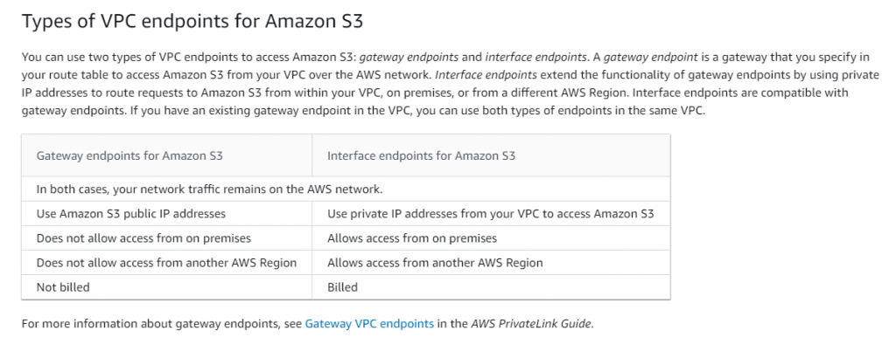The height and width of the screenshot is (344, 896).
Task: Select the Gateway endpoints for Amazon S3 column header
Action: click(x=167, y=155)
